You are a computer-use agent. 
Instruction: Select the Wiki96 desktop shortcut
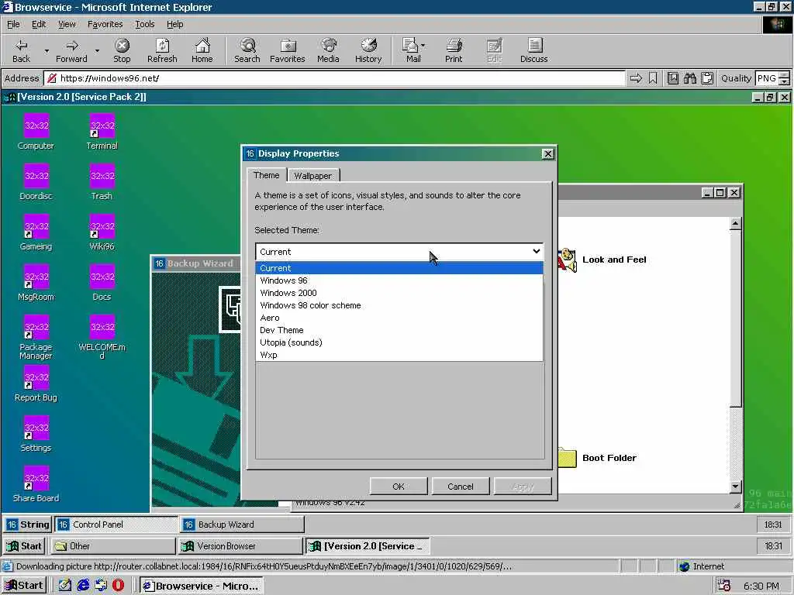[x=102, y=232]
